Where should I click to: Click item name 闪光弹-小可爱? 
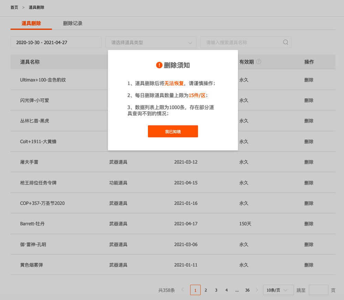34,100
